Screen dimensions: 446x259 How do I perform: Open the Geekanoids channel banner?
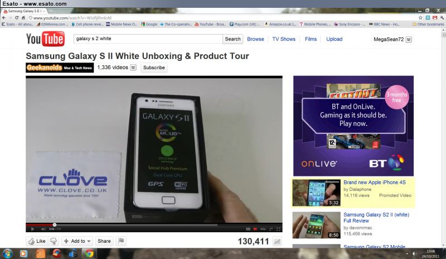pos(60,68)
